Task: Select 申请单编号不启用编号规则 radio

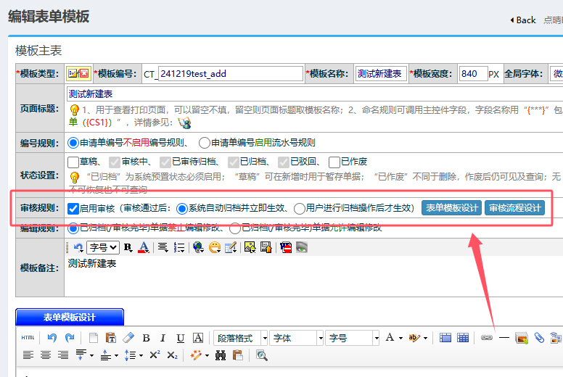Action: click(x=73, y=143)
